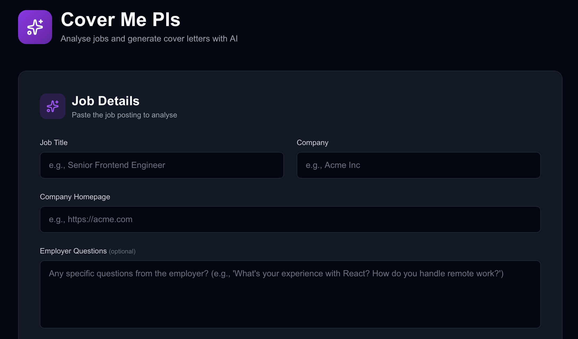
Task: Select the Company input field
Action: [418, 165]
